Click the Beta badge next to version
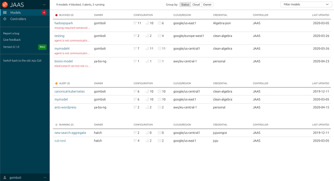Image resolution: width=334 pixels, height=181 pixels. click(42, 47)
